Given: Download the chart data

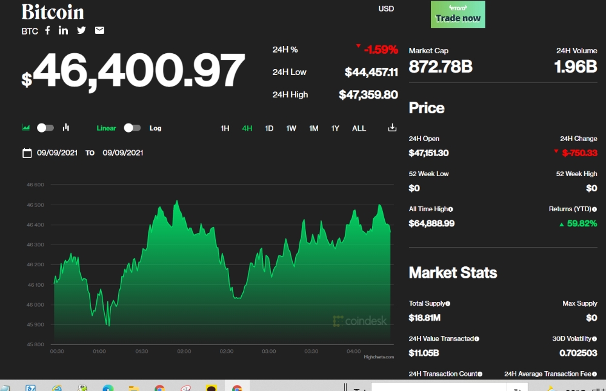Looking at the screenshot, I should pyautogui.click(x=392, y=128).
